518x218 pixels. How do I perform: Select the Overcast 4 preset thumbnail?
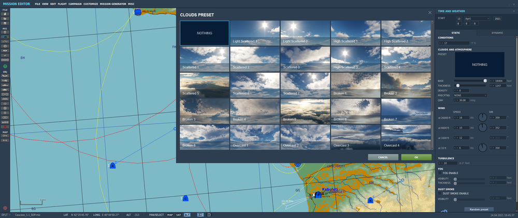tap(406, 137)
